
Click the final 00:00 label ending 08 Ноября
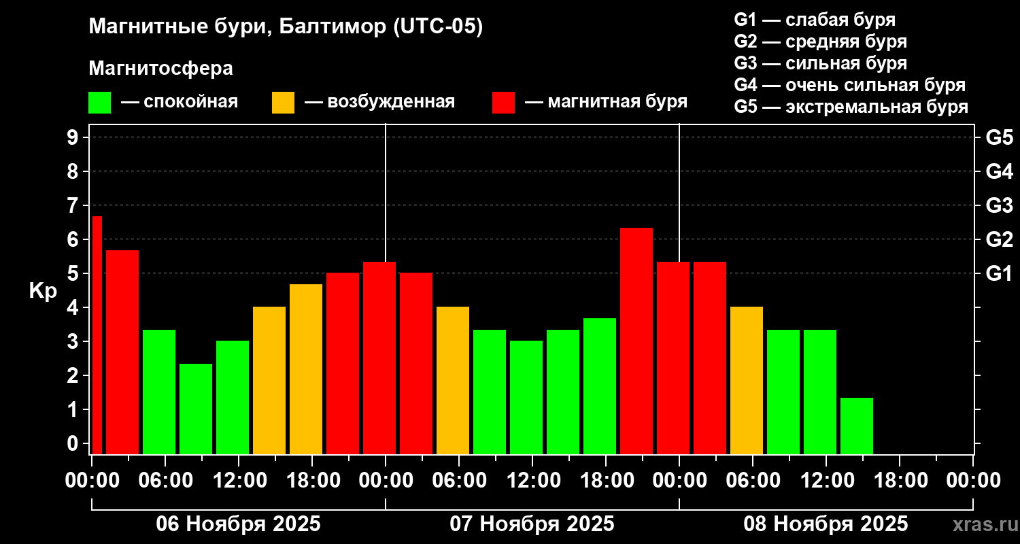973,481
